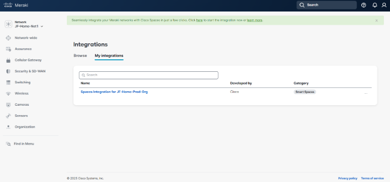The width and height of the screenshot is (390, 182).
Task: Click the Developed by column header
Action: click(241, 83)
